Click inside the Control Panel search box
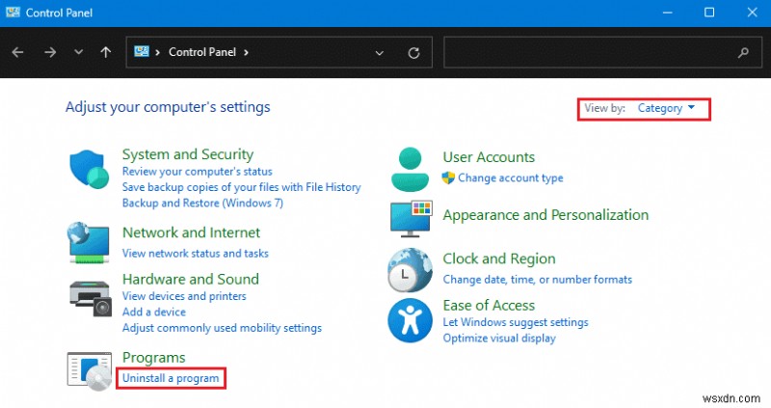The height and width of the screenshot is (408, 771). (602, 52)
